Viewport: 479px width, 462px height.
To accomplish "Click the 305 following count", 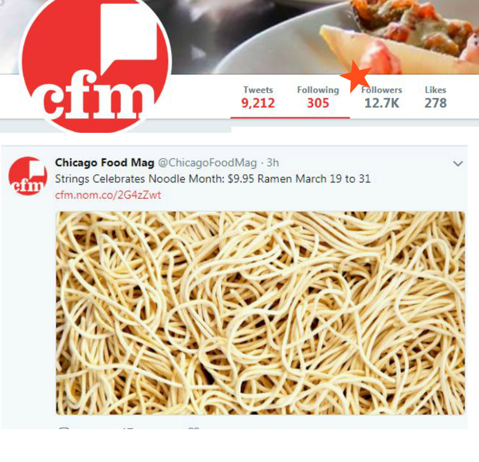I will (318, 103).
